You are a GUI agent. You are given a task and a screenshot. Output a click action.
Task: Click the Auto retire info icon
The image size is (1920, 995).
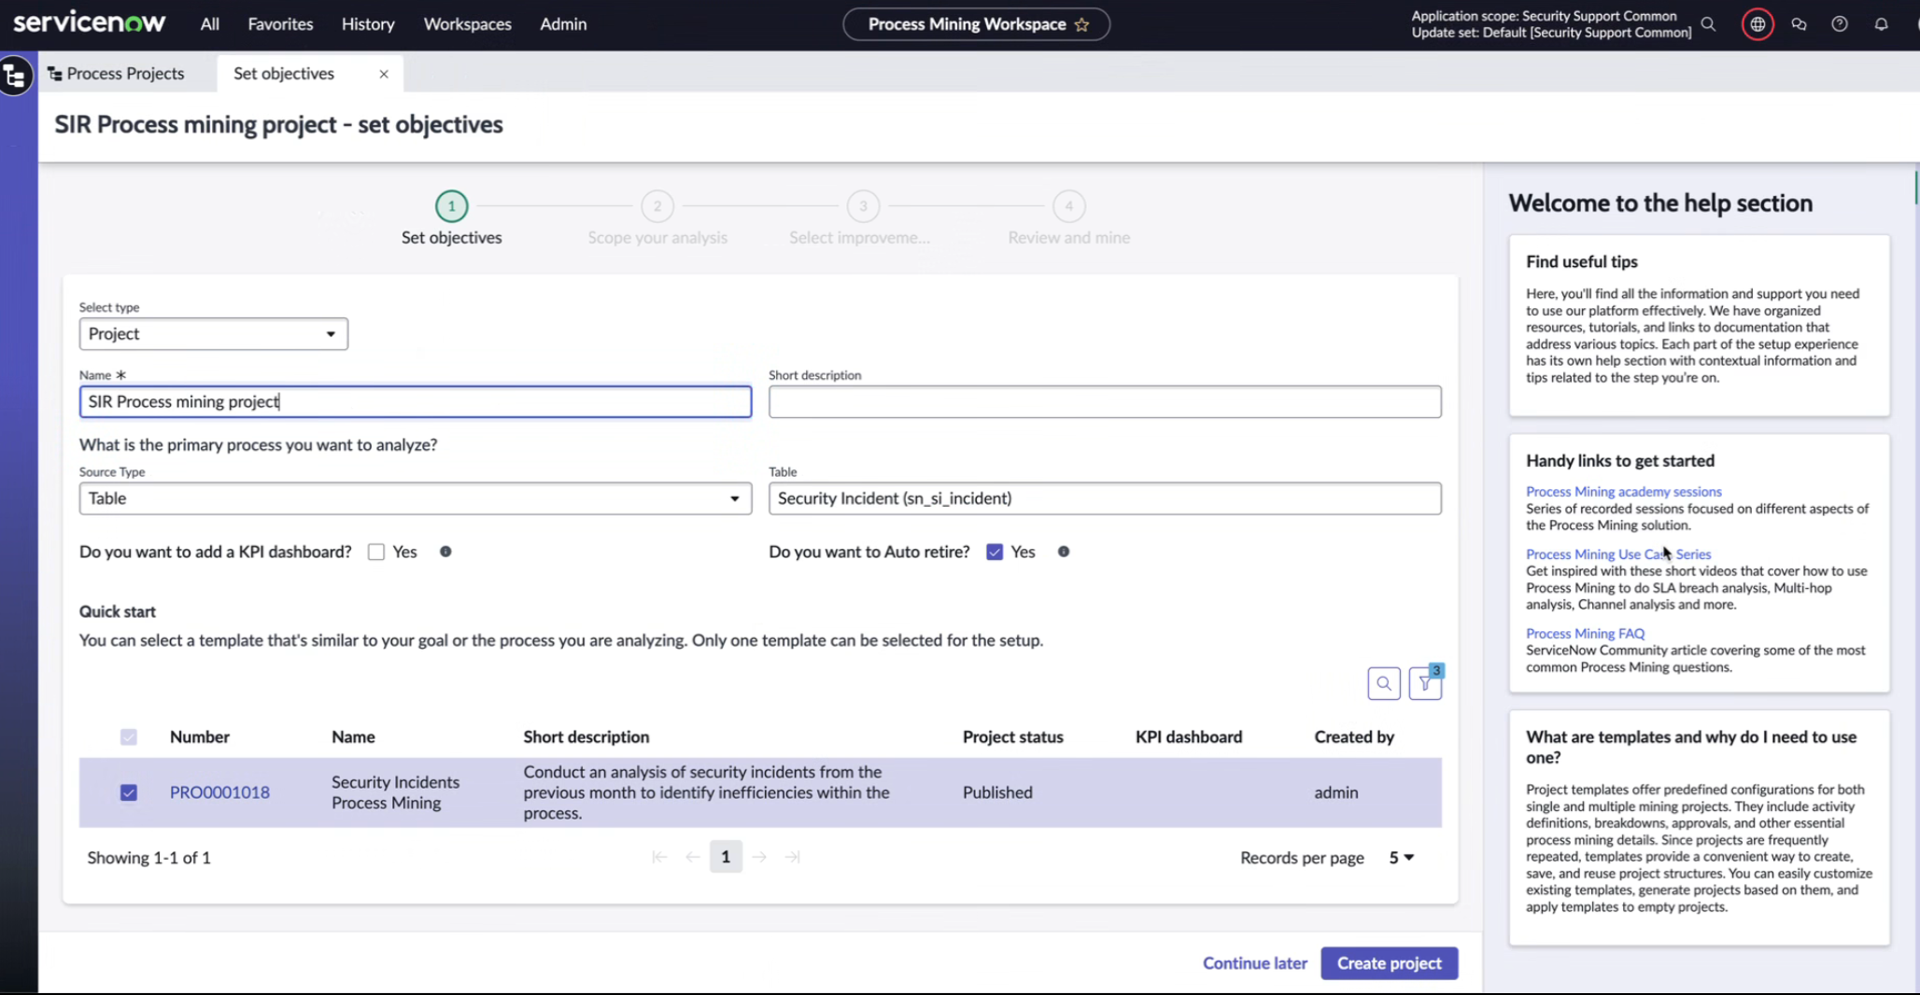click(x=1063, y=552)
